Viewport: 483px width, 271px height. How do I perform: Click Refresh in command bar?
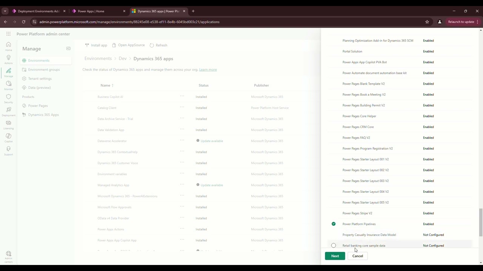tap(158, 45)
